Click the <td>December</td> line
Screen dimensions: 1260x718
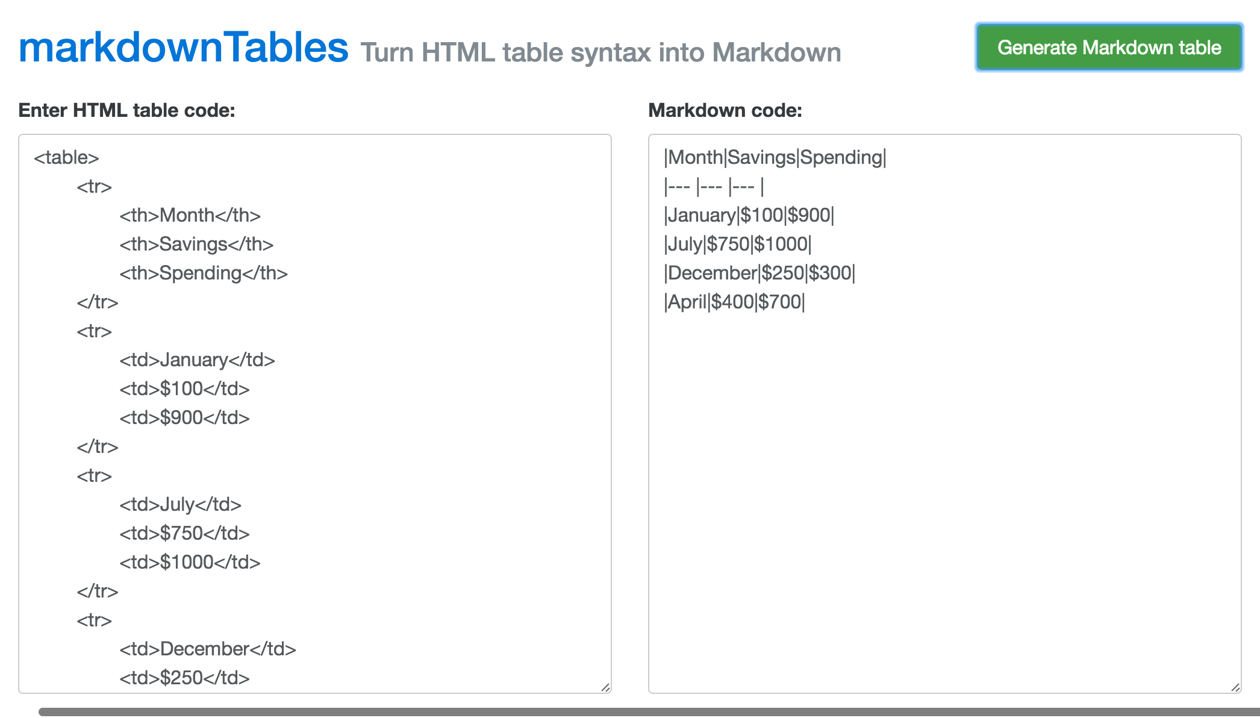click(208, 649)
